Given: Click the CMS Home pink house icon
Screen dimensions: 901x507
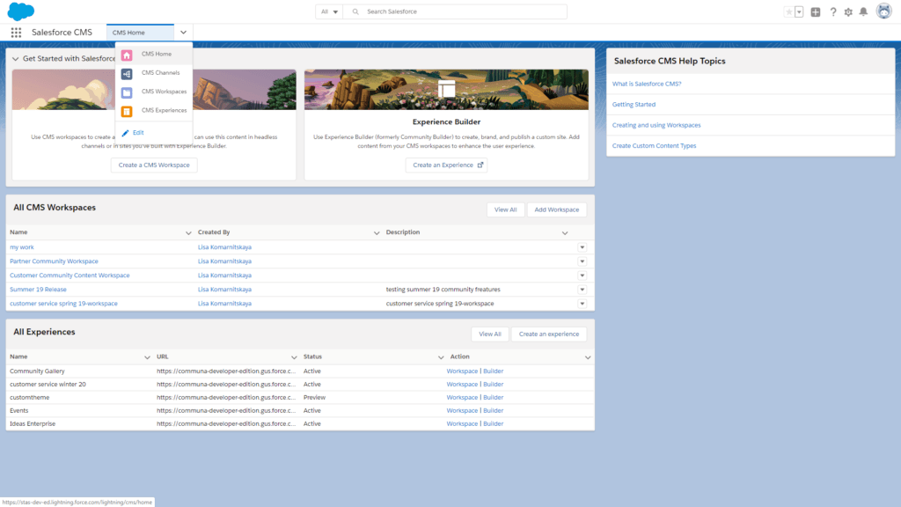Looking at the screenshot, I should pos(127,55).
